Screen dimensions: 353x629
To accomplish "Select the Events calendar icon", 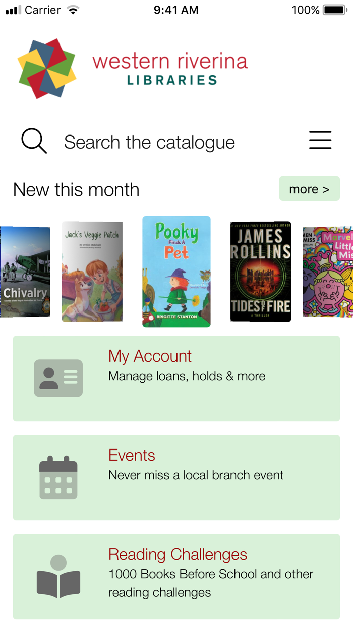I will pyautogui.click(x=58, y=477).
